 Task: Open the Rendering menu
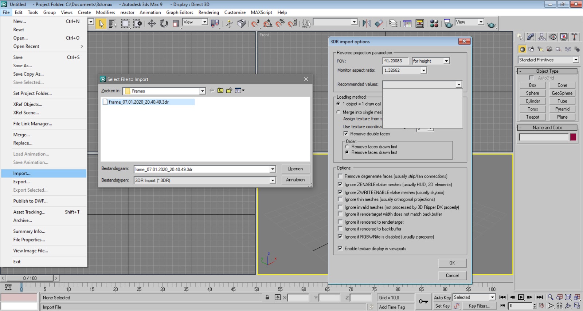coord(208,12)
